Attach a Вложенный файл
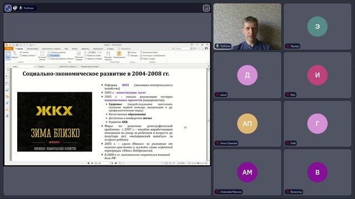This screenshot has height=199, width=355. pyautogui.click(x=149, y=53)
